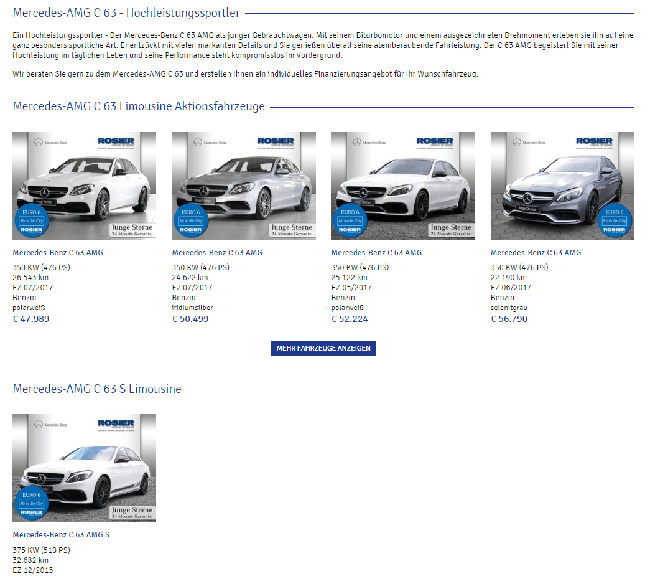
Task: Click the mileage 24.622 km
Action: (x=190, y=278)
